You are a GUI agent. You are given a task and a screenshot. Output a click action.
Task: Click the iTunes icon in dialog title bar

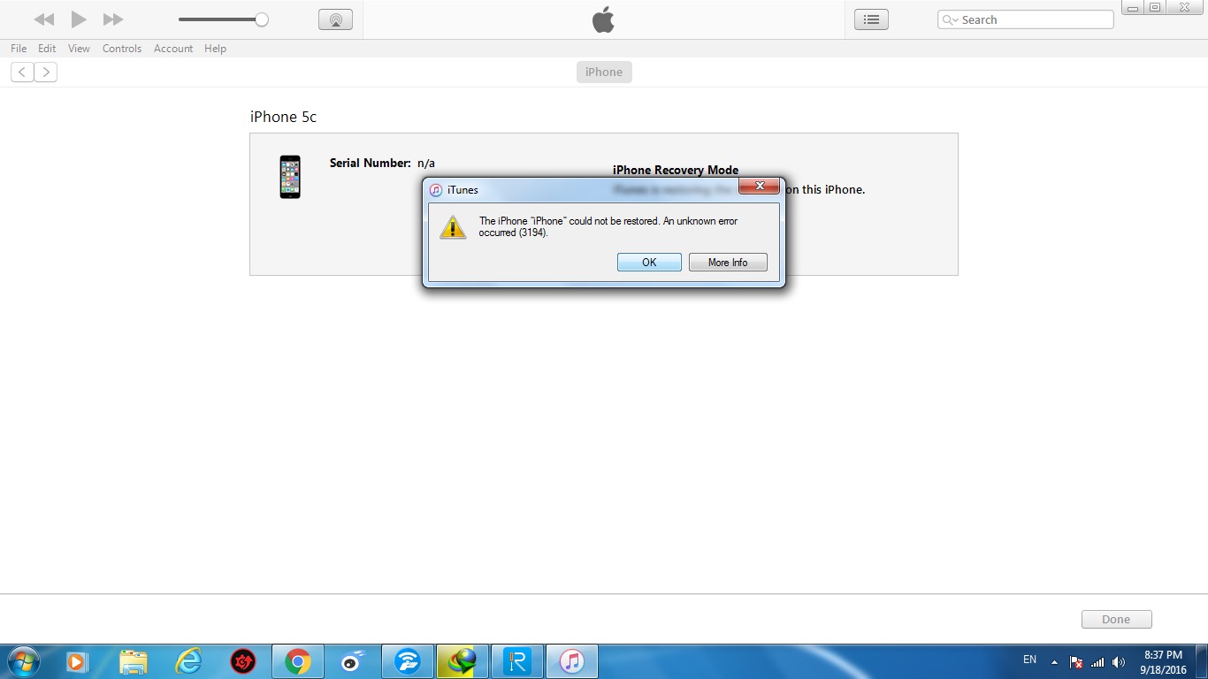pos(436,190)
